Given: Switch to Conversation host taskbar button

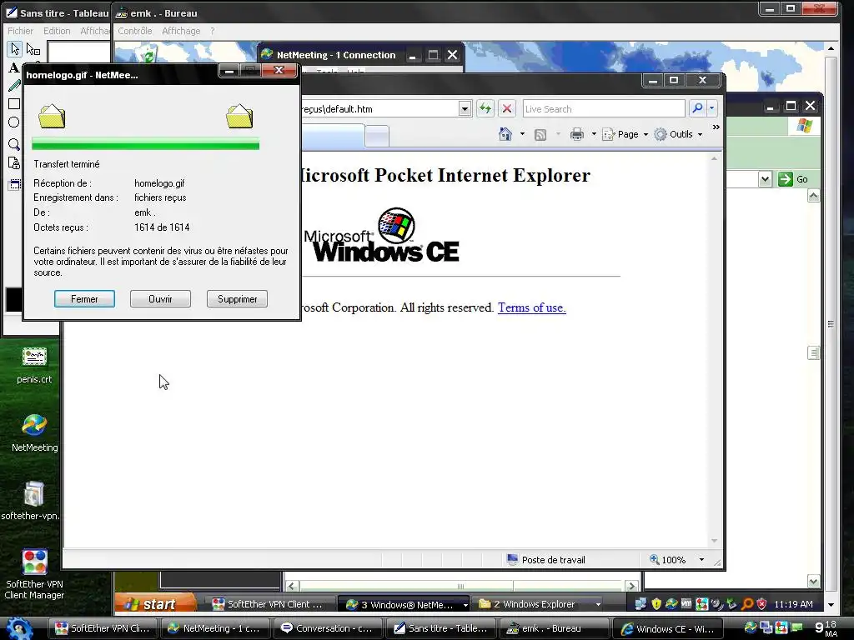Looking at the screenshot, I should 329,628.
